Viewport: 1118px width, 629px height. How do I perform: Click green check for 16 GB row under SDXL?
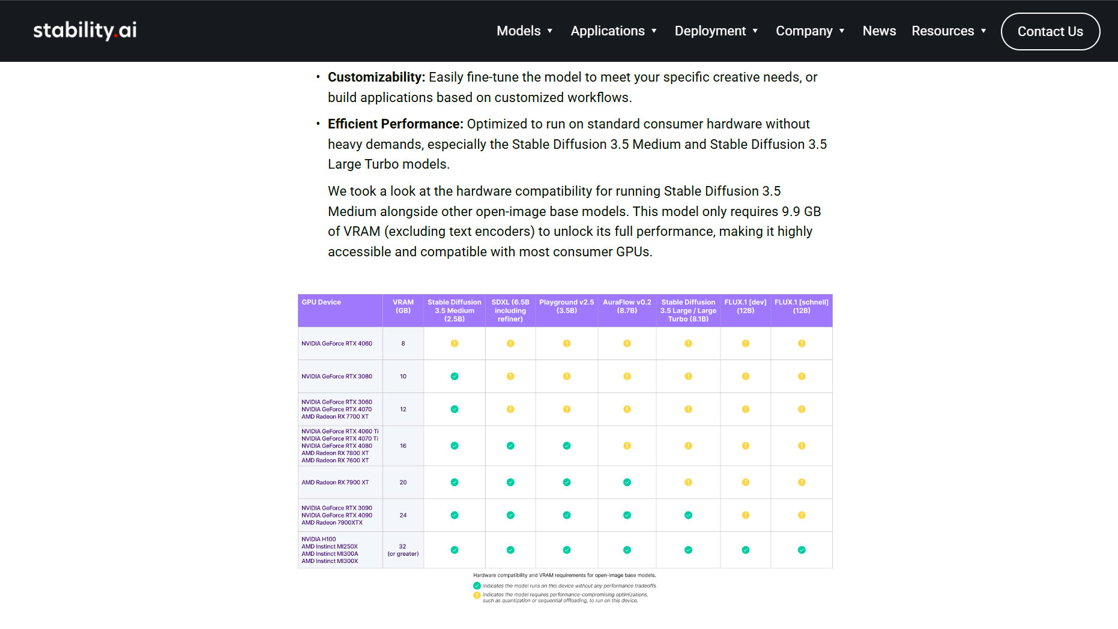510,446
